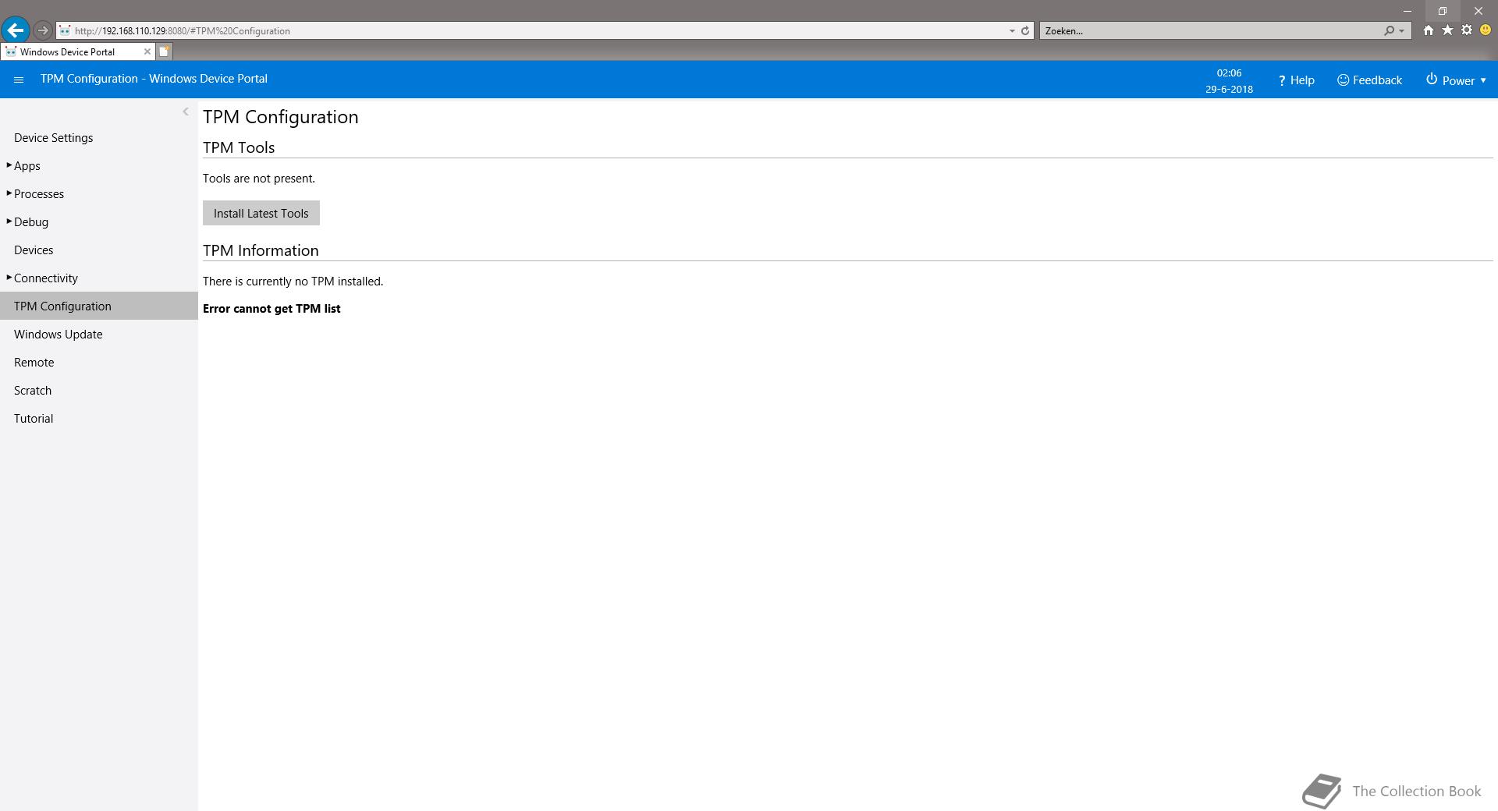
Task: Restore down the browser window
Action: [1443, 11]
